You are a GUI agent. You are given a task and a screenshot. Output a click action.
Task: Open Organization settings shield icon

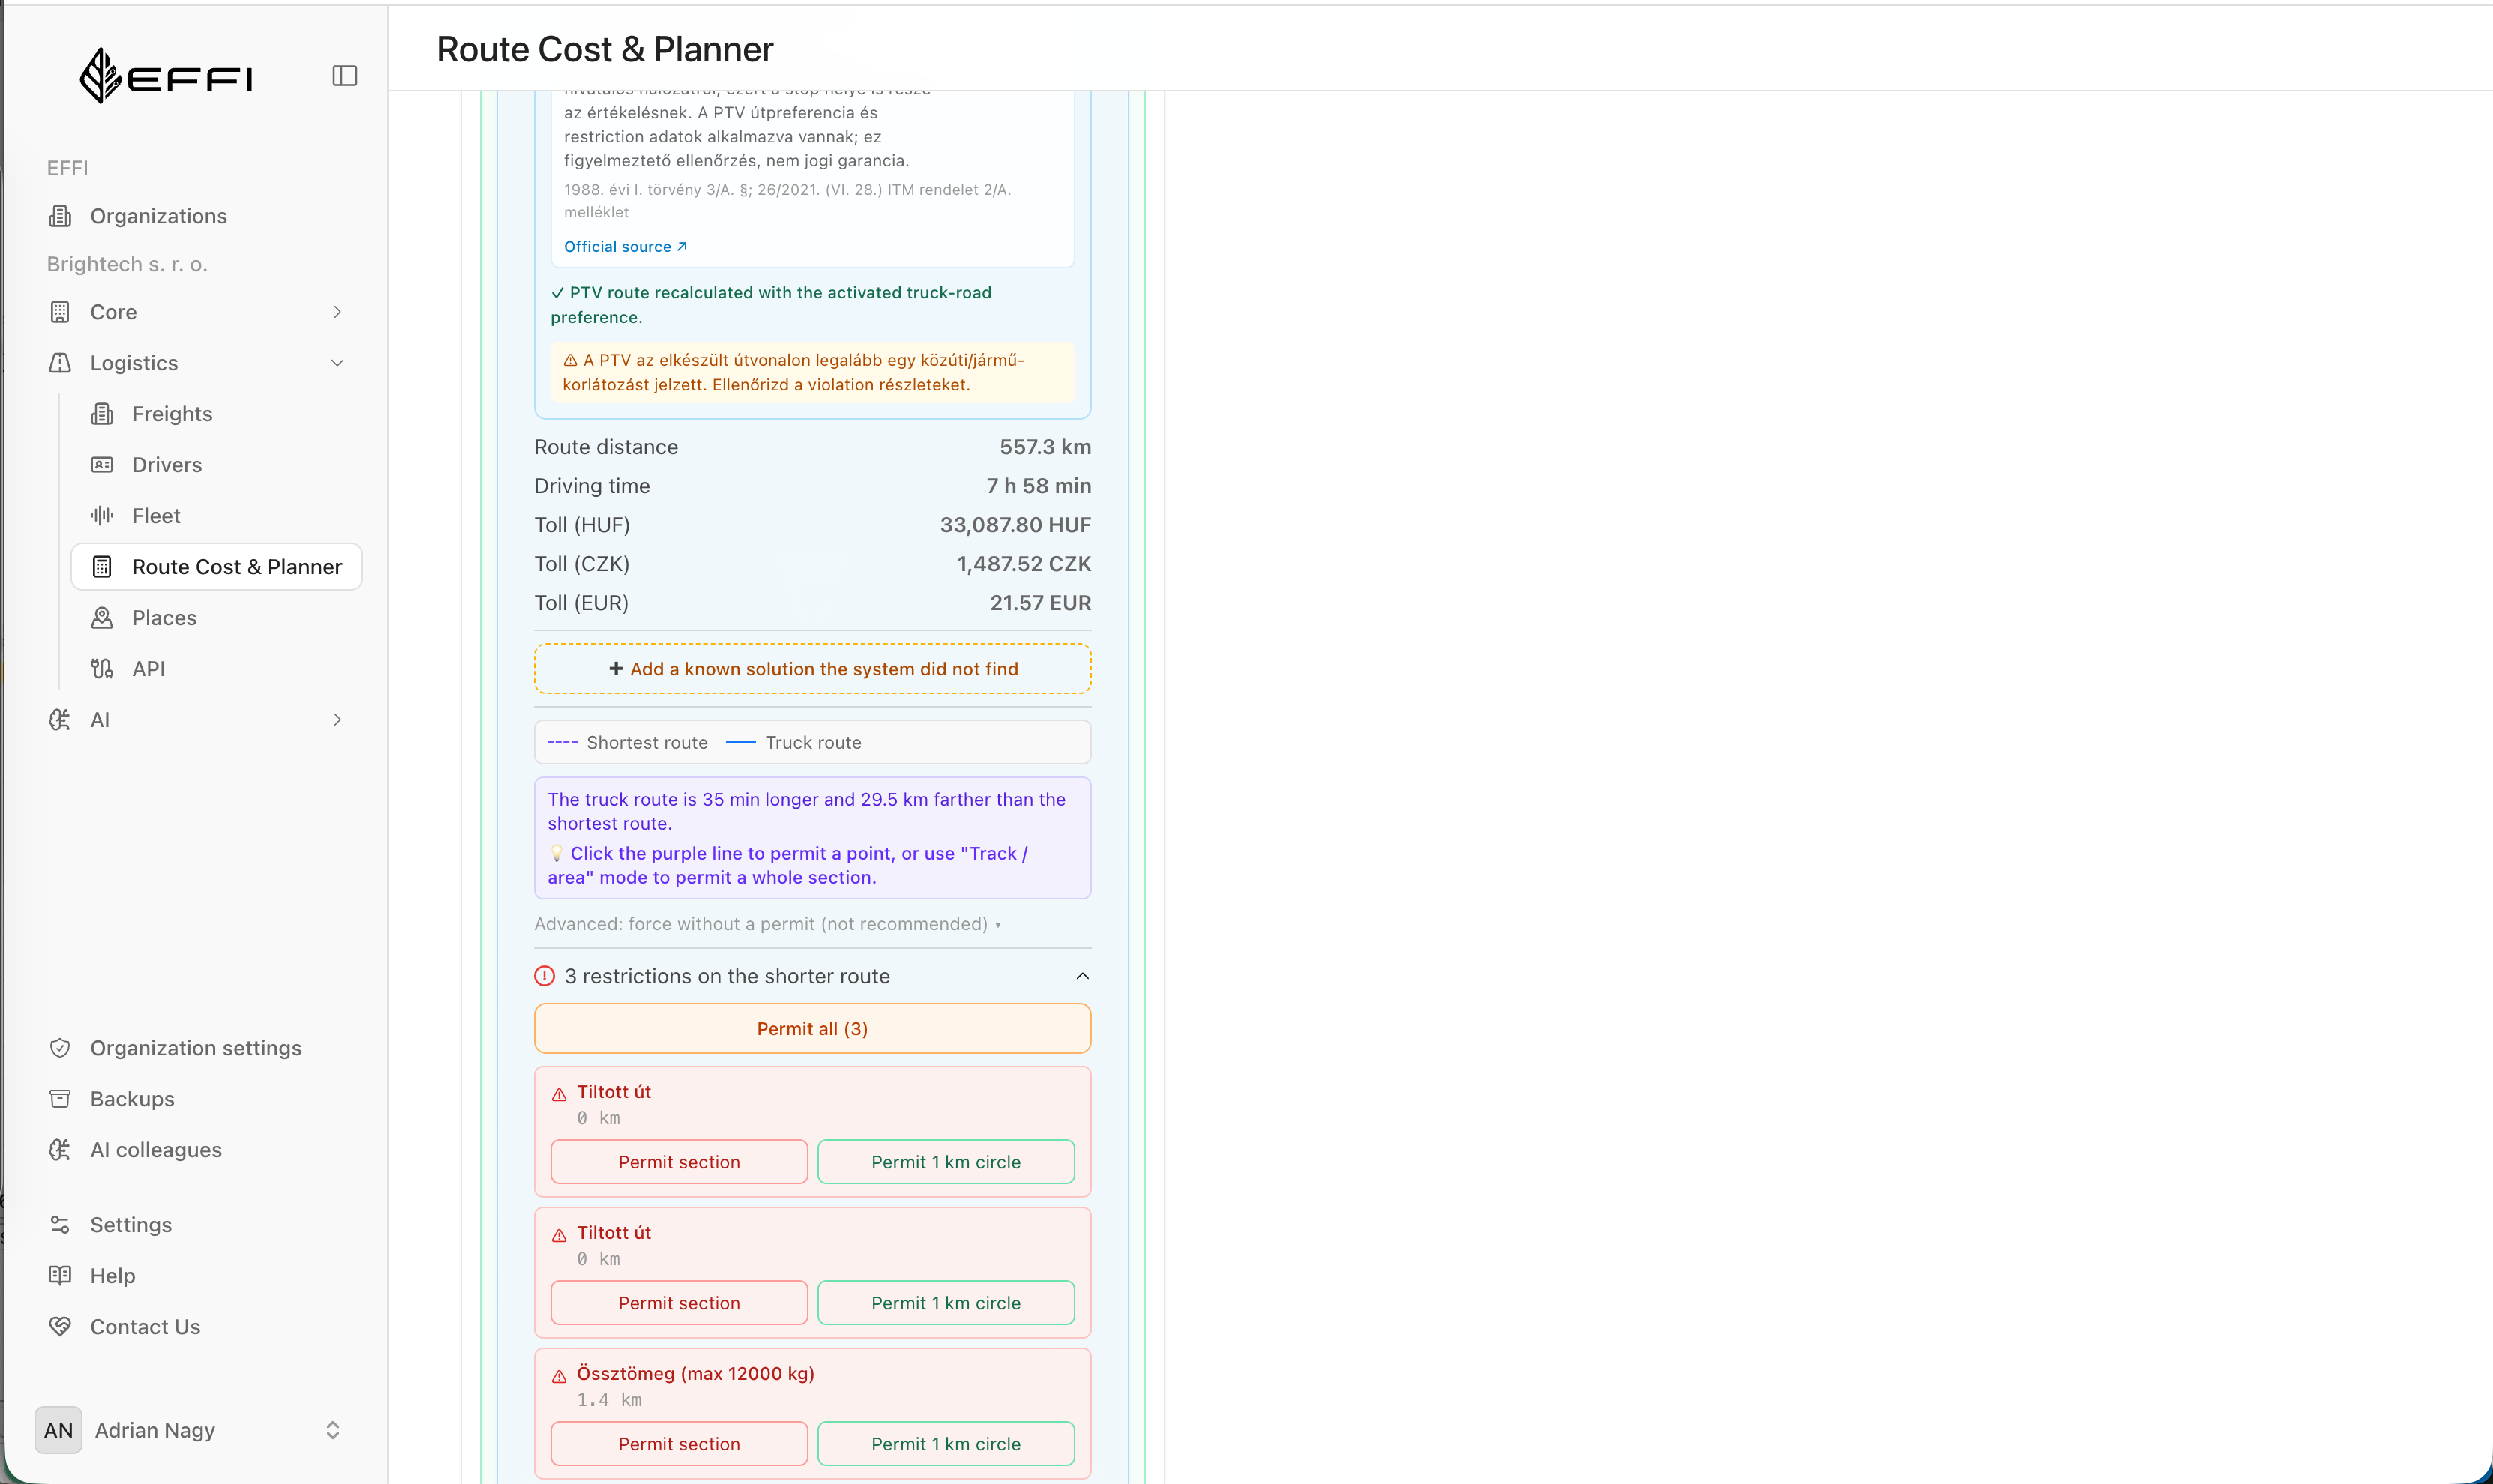[x=60, y=1048]
